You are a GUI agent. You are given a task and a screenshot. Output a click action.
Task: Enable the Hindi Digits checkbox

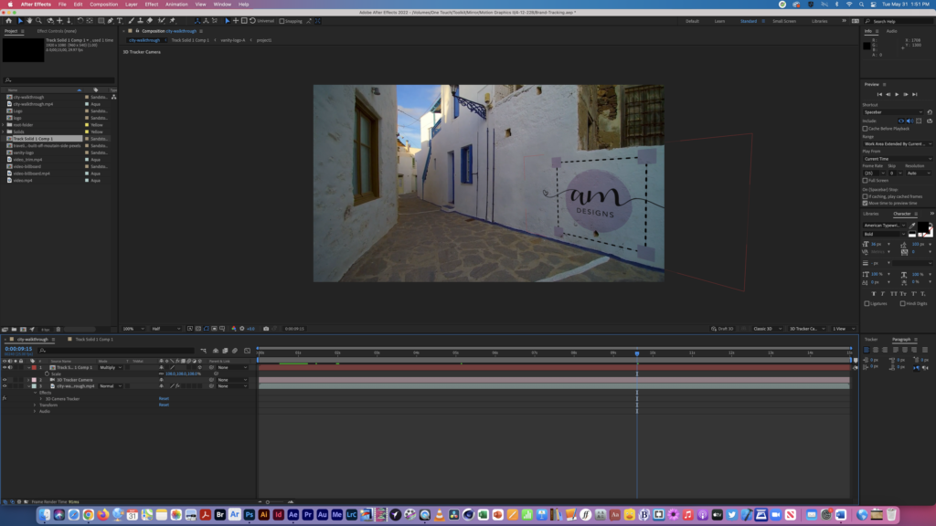(x=902, y=303)
